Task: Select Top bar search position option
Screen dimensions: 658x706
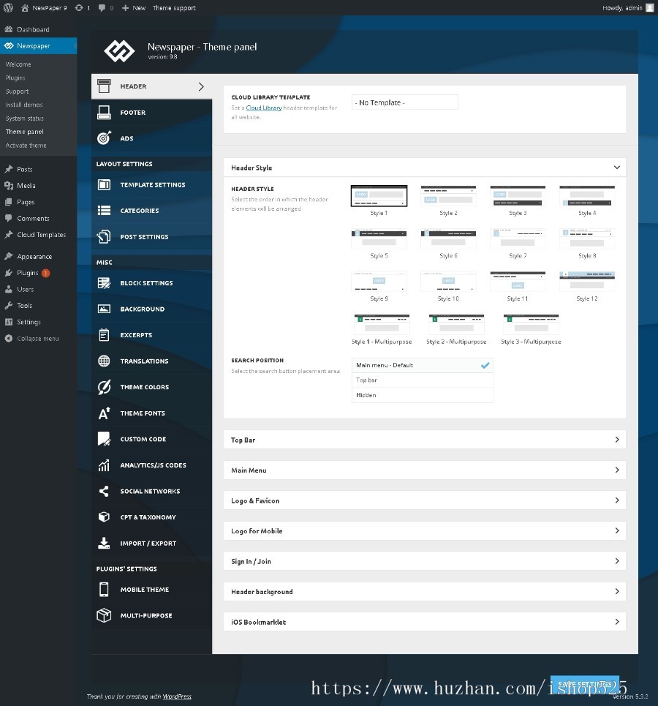Action: point(422,380)
